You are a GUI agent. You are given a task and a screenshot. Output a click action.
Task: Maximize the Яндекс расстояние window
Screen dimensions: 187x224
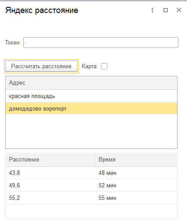[165, 10]
